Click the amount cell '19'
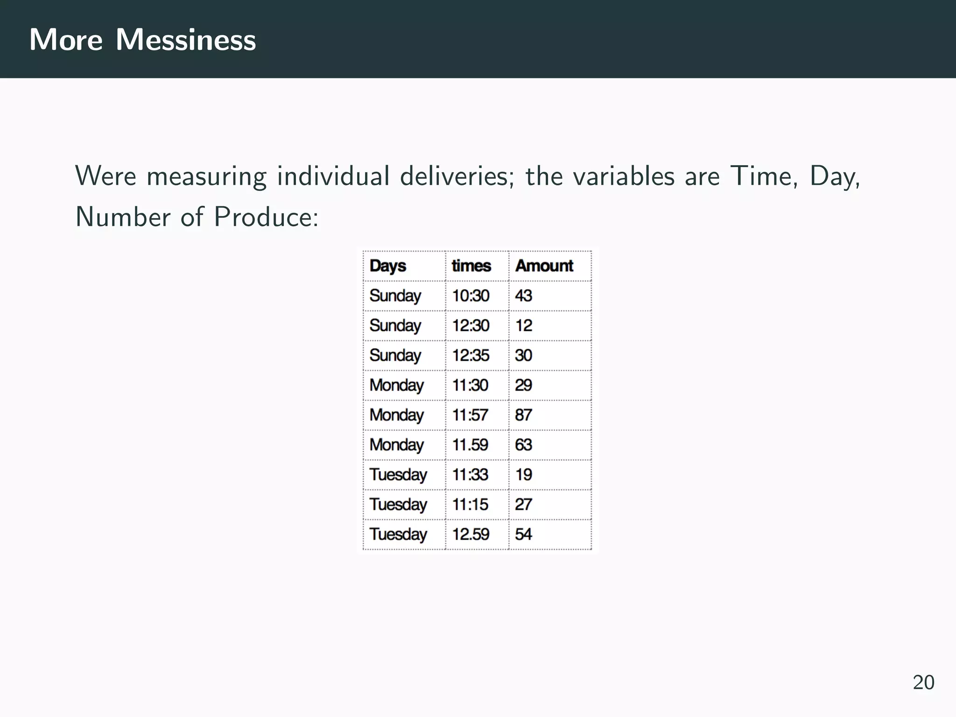Viewport: 956px width, 717px height. tap(550, 475)
